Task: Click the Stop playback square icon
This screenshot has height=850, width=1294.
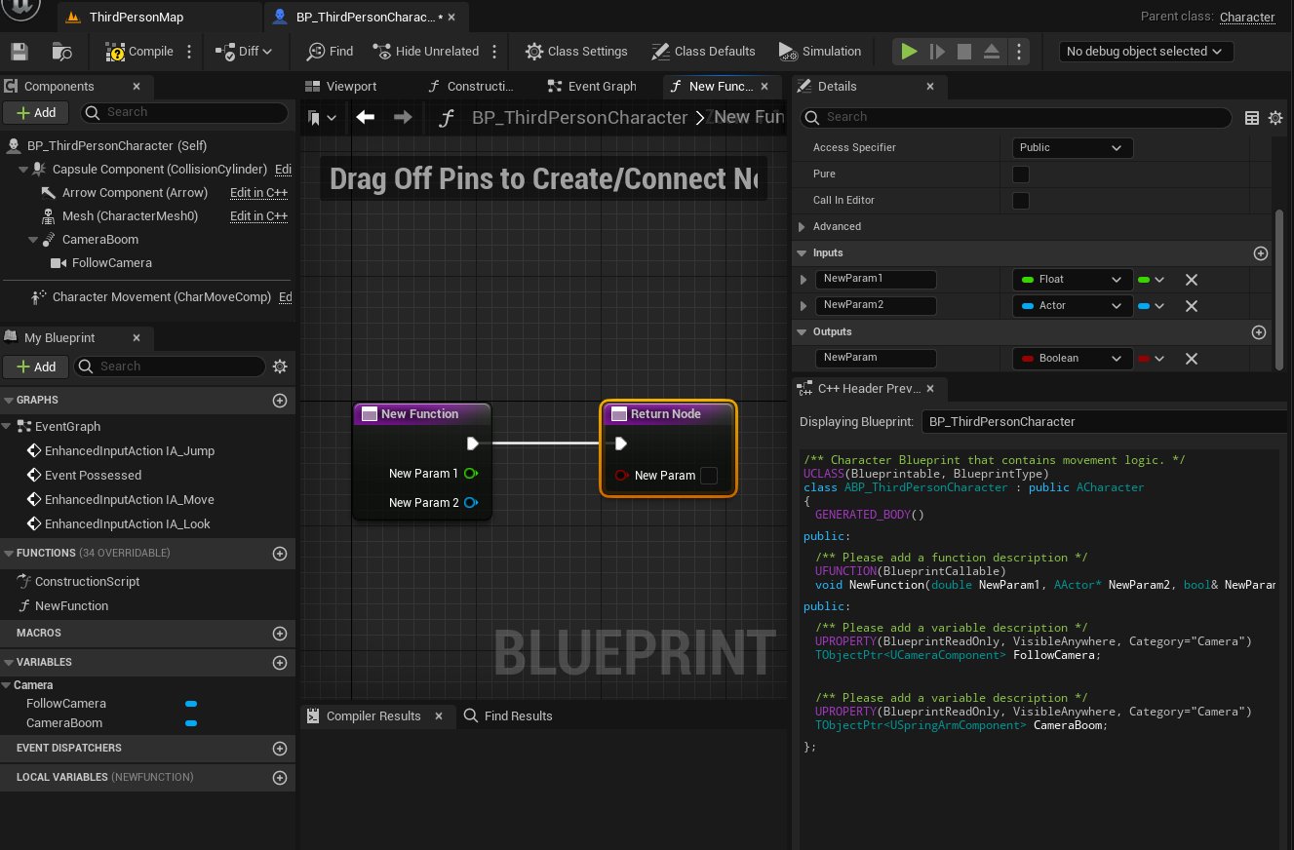Action: click(x=963, y=52)
